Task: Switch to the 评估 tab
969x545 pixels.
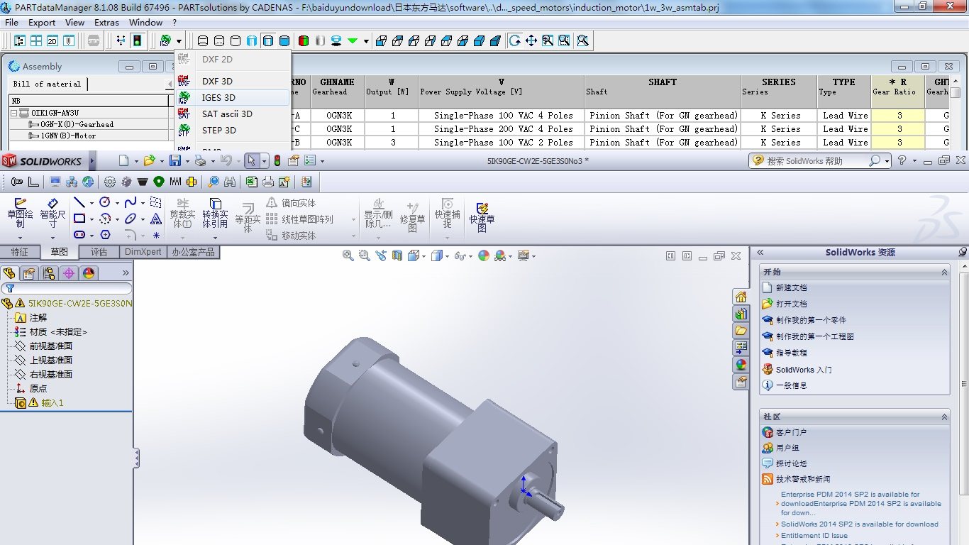Action: (99, 252)
